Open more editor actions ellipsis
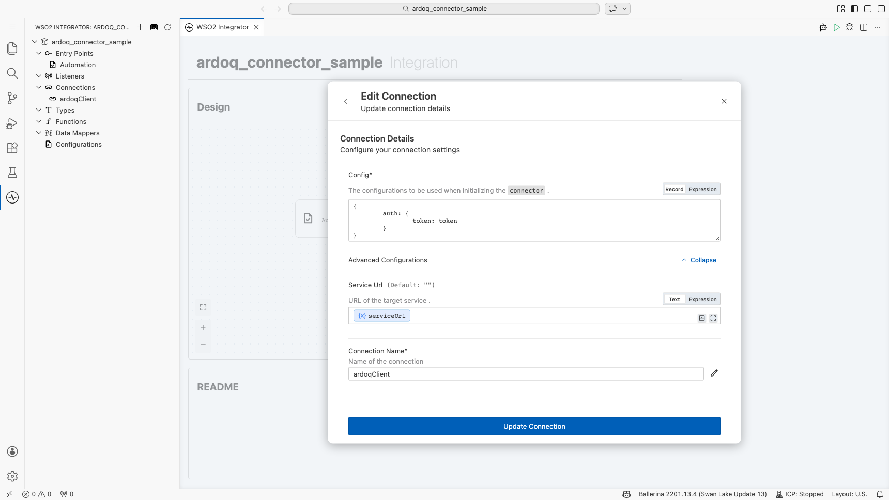 (877, 27)
